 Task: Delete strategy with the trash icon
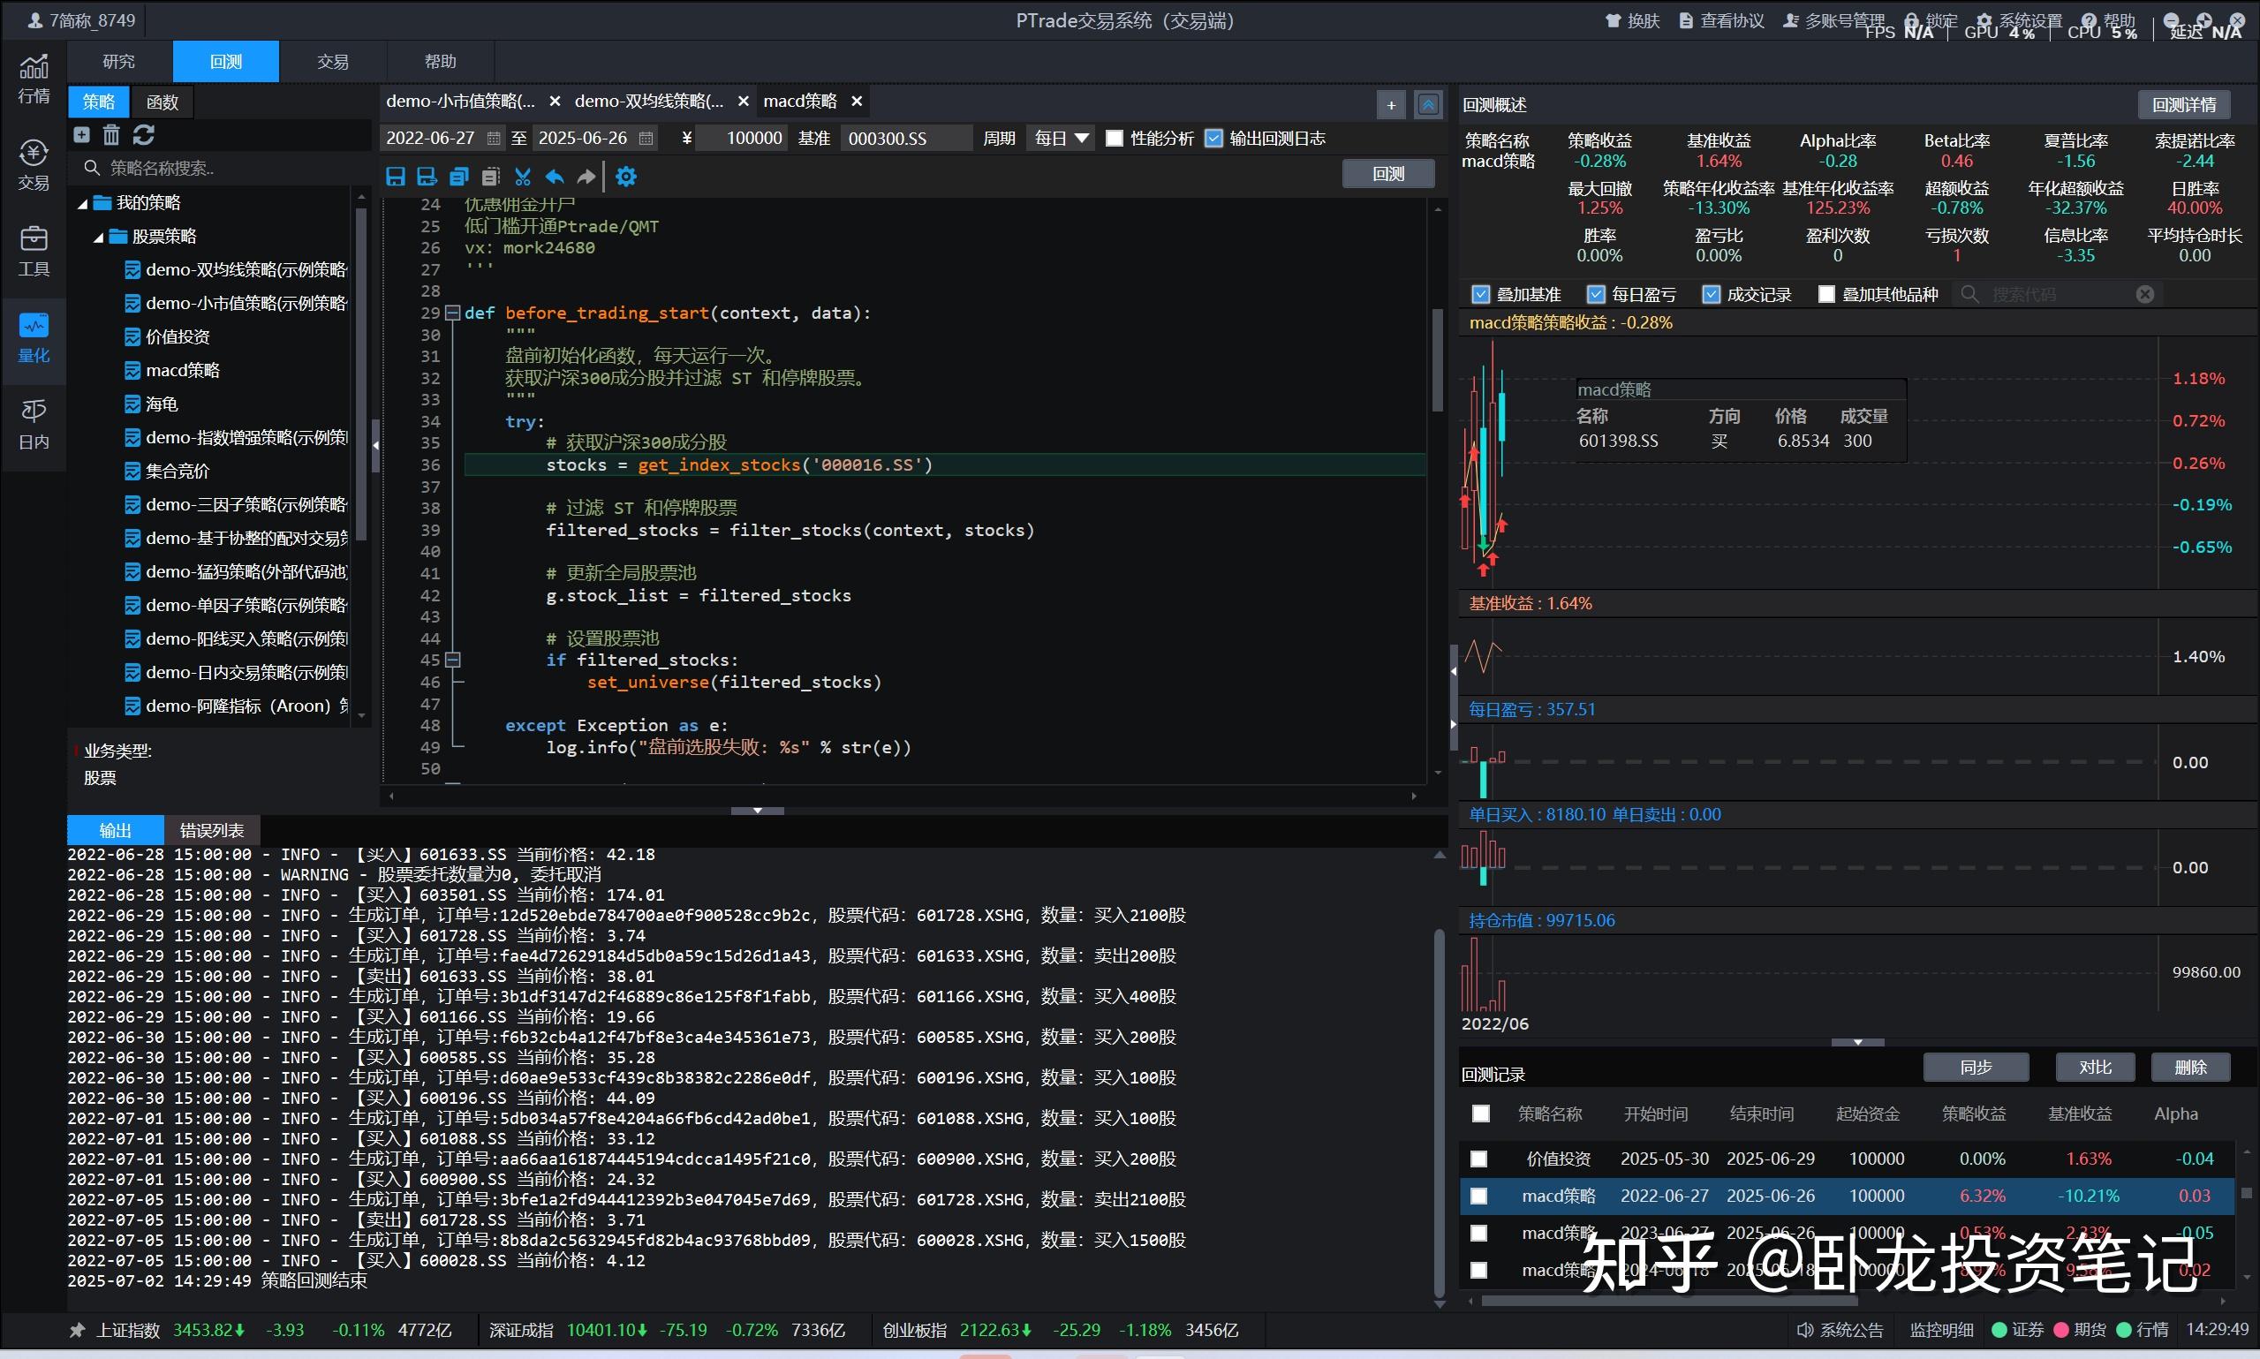(111, 135)
